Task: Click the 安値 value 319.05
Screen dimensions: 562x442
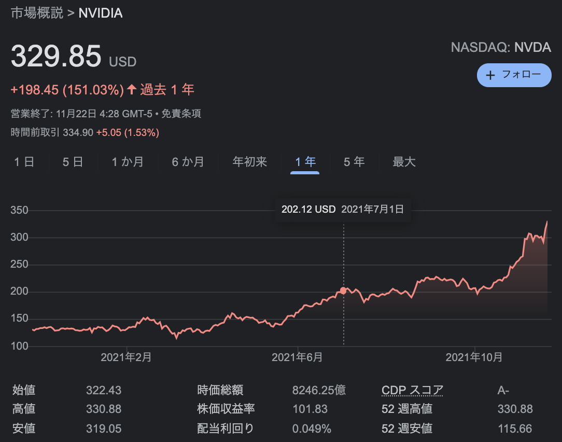Action: pyautogui.click(x=104, y=429)
